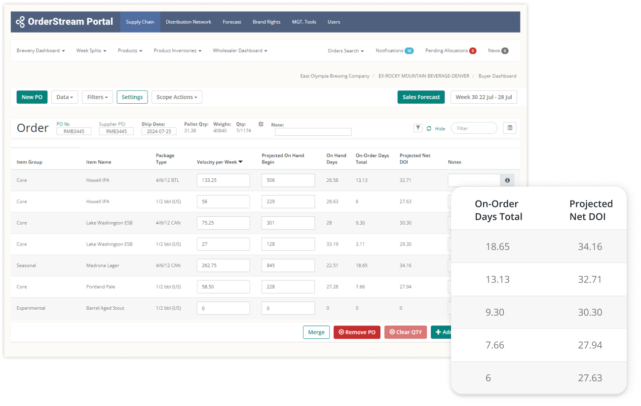Viewport: 641px width, 406px height.
Task: Click Hide to collapse the order panel
Action: 440,128
